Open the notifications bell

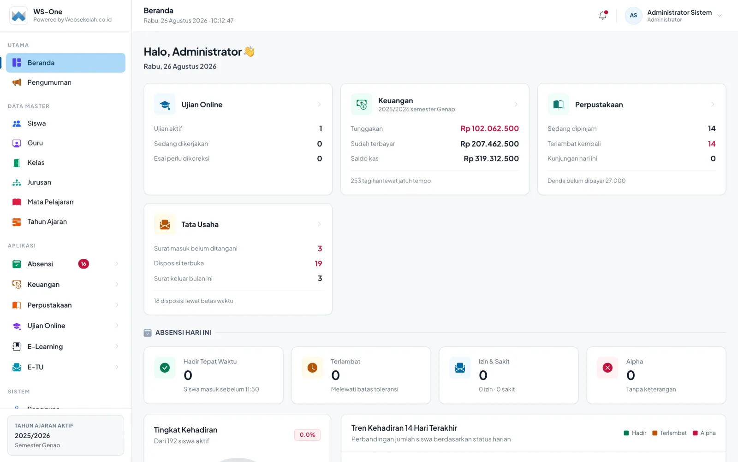point(603,16)
